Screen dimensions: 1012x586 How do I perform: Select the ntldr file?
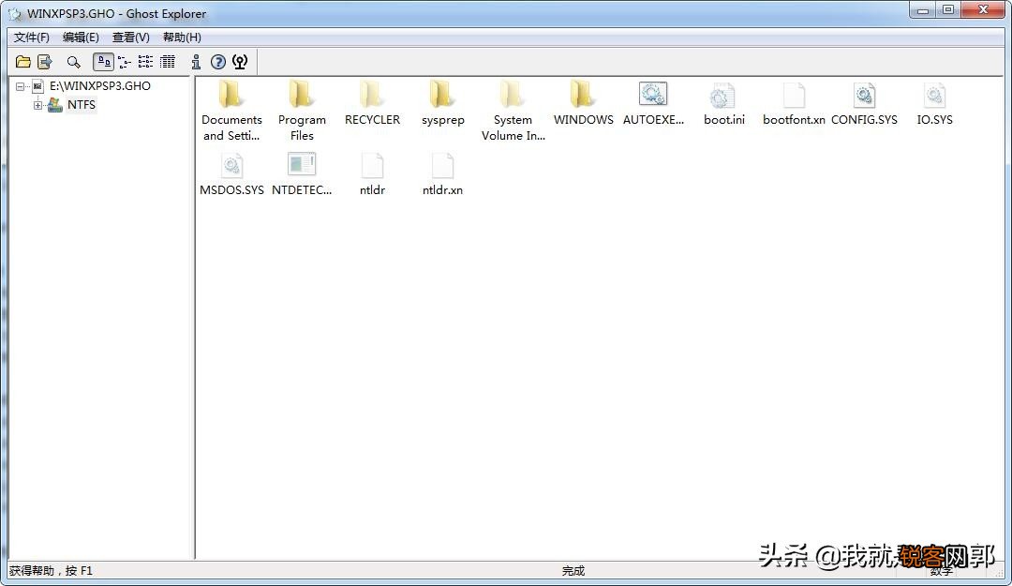[372, 173]
